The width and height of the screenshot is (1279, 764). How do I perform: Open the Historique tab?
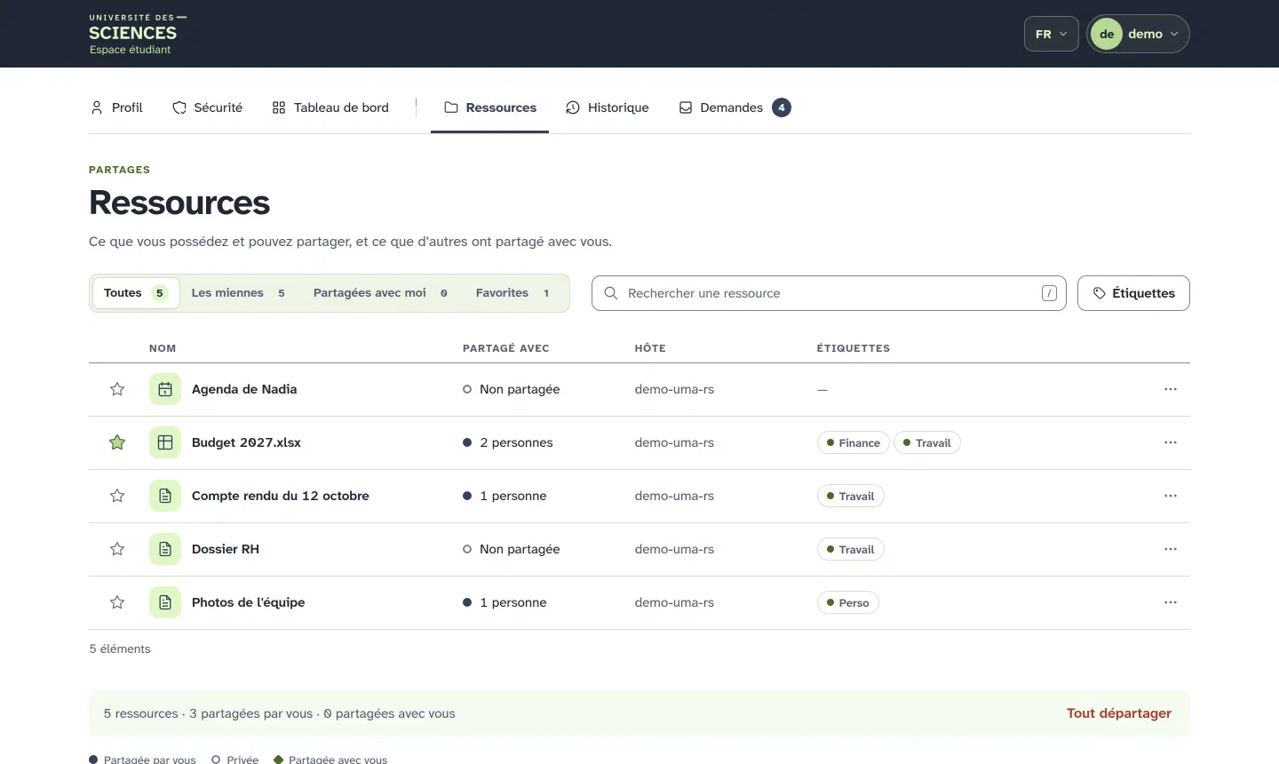pos(608,107)
